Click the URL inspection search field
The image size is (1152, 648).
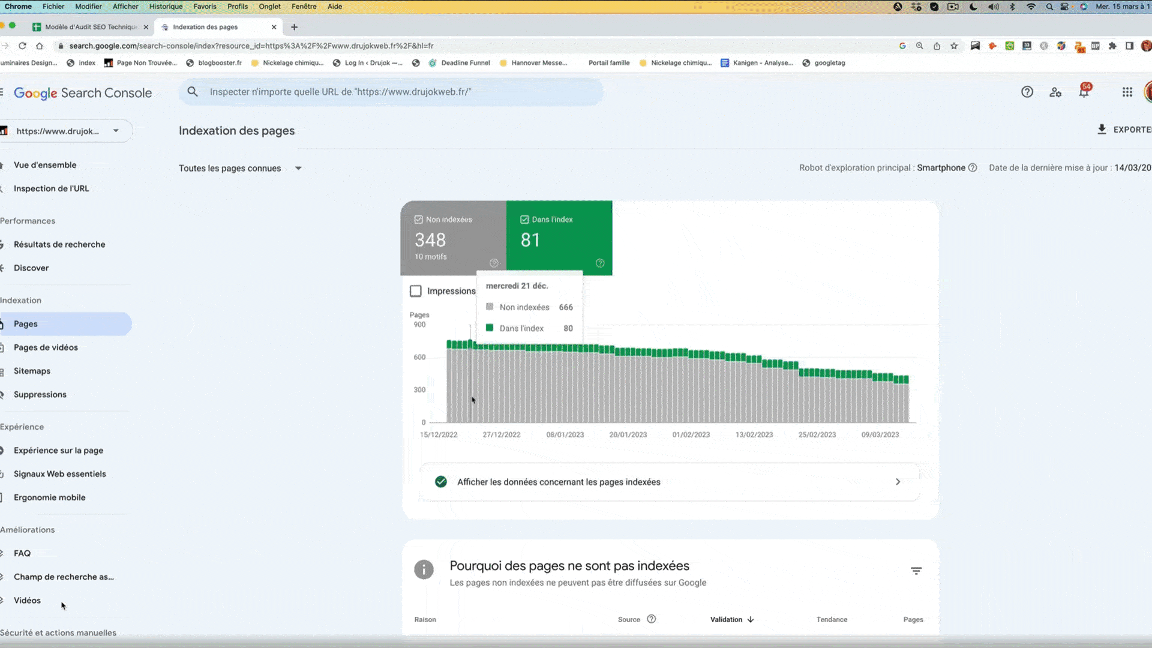[391, 92]
